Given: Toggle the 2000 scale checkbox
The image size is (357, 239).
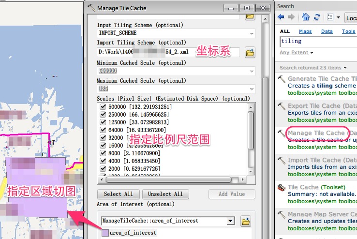Looking at the screenshot, I should click(102, 169).
